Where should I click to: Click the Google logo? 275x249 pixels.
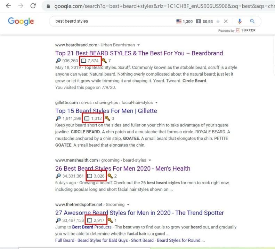(21, 22)
